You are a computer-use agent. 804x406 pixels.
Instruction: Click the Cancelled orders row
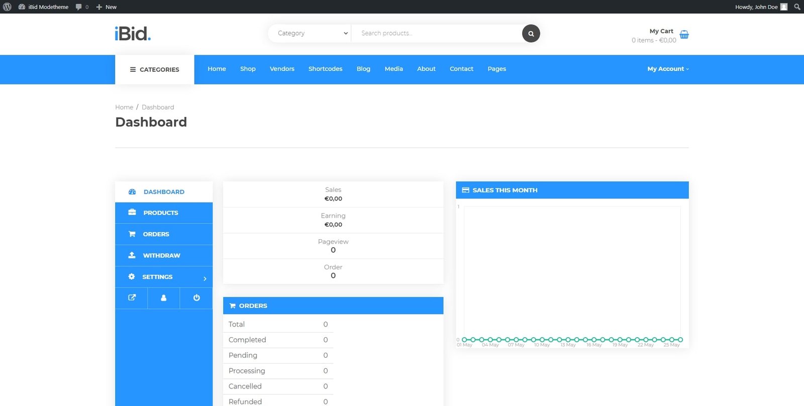click(278, 386)
